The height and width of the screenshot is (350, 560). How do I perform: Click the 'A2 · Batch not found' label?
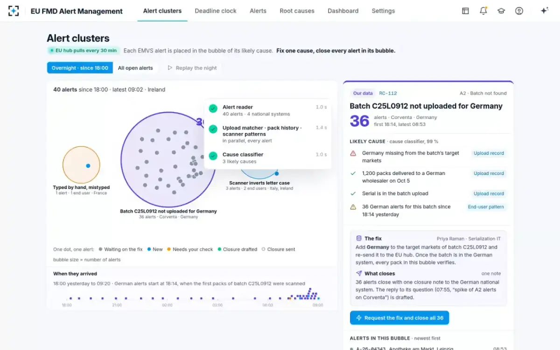483,93
